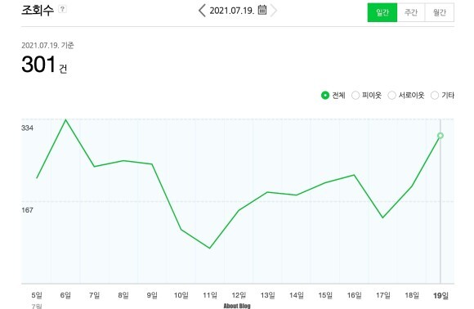Click the 조회수 heading

[38, 10]
